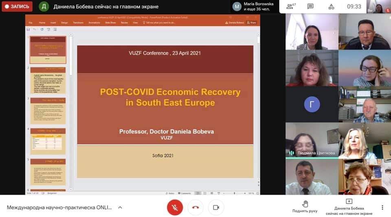
Task: Click fit slide to window icon
Action: point(257,193)
